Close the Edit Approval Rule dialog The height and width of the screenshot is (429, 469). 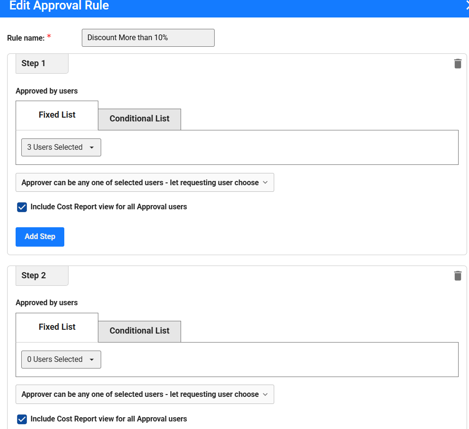(x=466, y=6)
